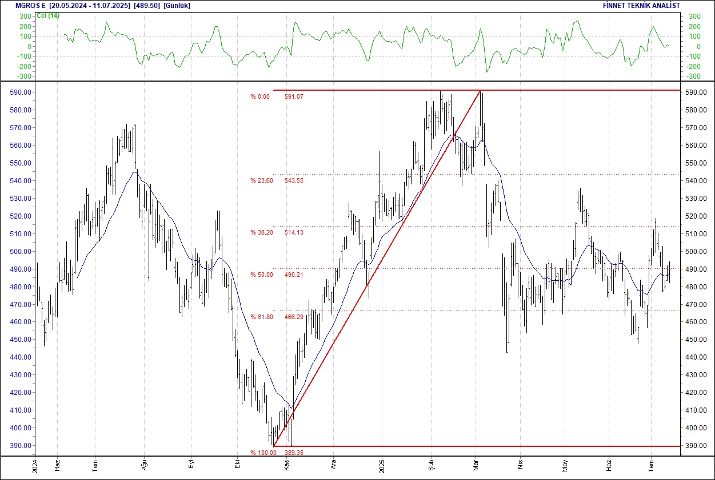
Task: Select the Cci (14) indicator label
Action: [48, 15]
